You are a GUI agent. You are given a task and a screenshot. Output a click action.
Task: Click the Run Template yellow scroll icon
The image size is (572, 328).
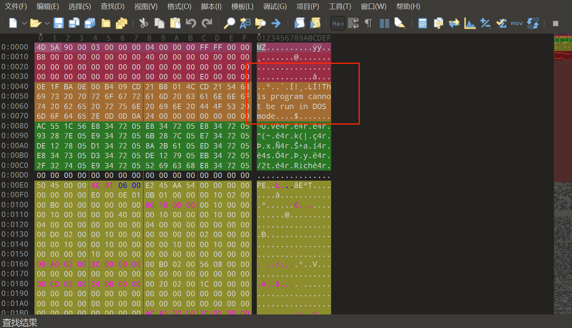[x=315, y=23]
